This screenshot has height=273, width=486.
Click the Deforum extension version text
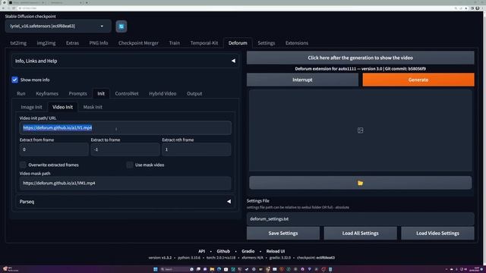coord(360,69)
